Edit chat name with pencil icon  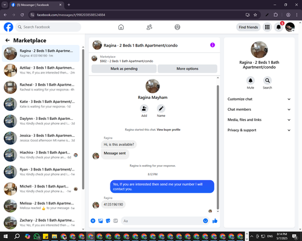click(x=161, y=108)
